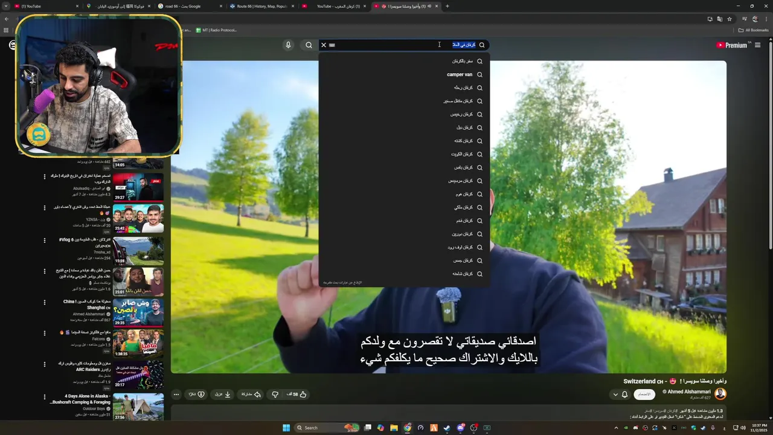Click the voice search microphone icon
The width and height of the screenshot is (773, 435).
[x=288, y=45]
